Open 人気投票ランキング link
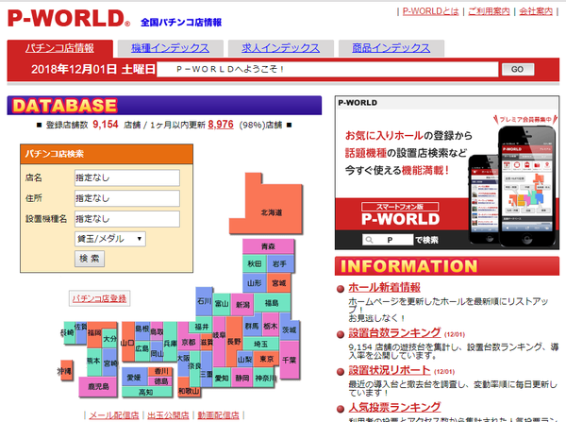The height and width of the screenshot is (422, 566). (x=394, y=408)
